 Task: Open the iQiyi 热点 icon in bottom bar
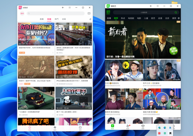(128, 126)
